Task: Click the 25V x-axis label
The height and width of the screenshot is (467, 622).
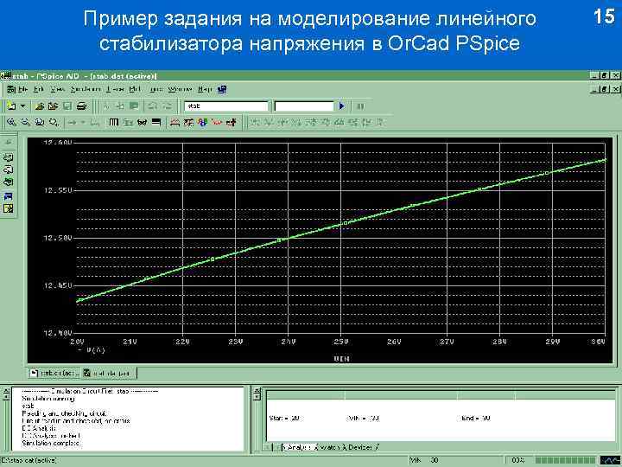Action: tap(340, 342)
